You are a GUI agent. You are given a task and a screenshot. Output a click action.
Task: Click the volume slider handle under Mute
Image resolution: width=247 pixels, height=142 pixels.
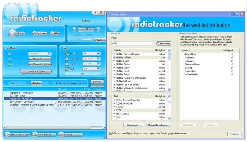tap(89, 39)
